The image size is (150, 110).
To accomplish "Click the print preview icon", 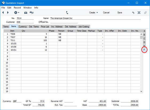I will 32,13.
